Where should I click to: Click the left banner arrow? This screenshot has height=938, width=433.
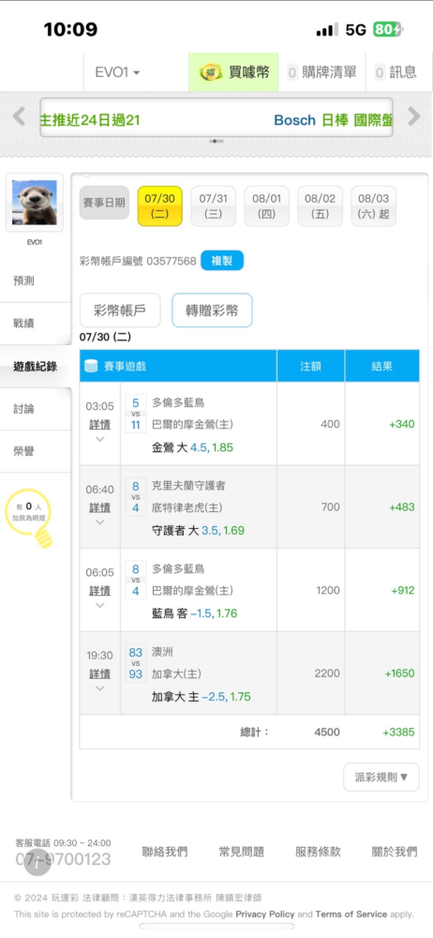19,116
